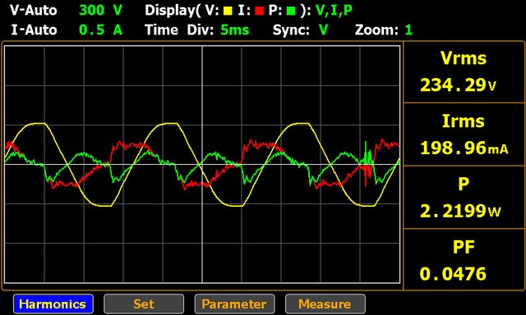
Task: Click the V-Auto label
Action: pyautogui.click(x=33, y=11)
